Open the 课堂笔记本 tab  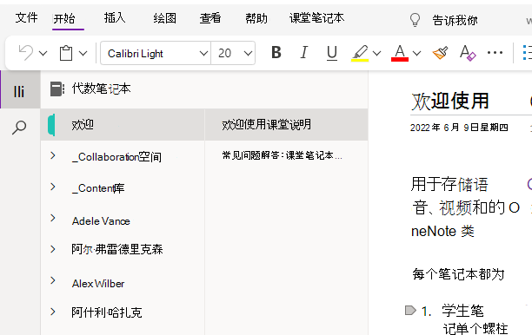pyautogui.click(x=317, y=18)
